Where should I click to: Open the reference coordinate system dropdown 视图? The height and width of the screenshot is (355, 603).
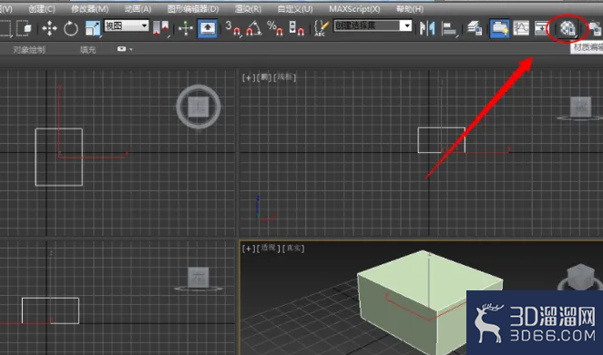pos(126,25)
